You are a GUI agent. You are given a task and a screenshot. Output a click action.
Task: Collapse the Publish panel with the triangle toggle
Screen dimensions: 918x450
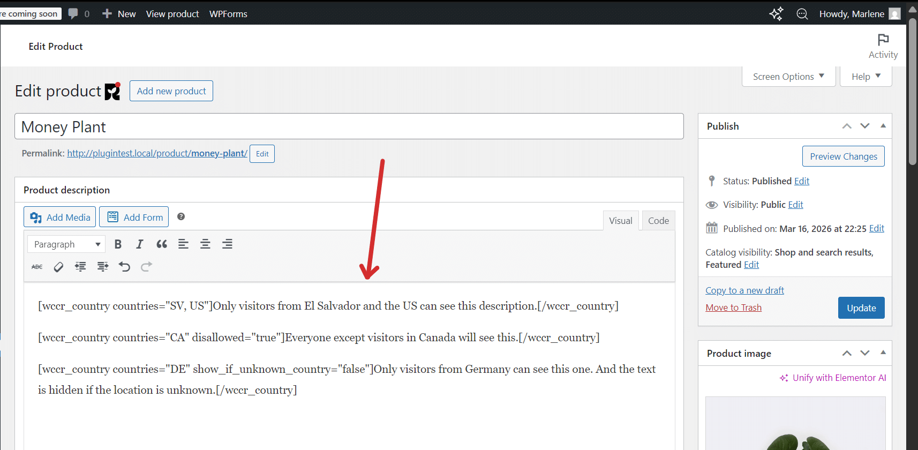coord(883,126)
